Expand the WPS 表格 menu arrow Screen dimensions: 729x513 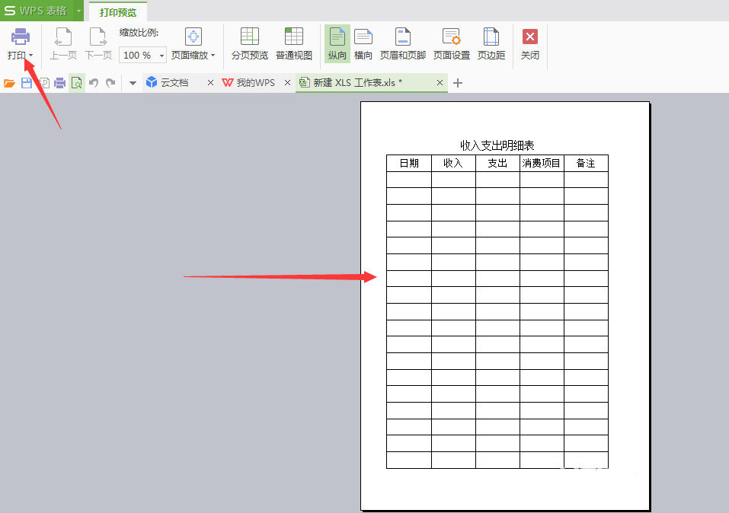tap(78, 11)
